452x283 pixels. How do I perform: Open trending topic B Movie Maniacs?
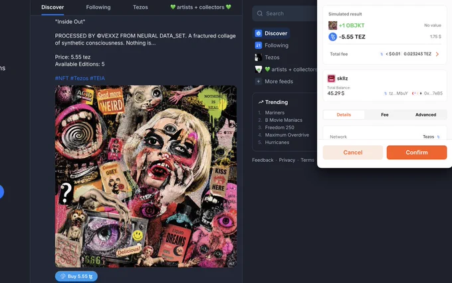[284, 120]
